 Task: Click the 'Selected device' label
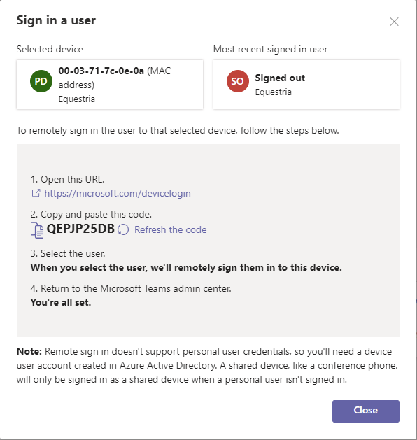(x=50, y=49)
